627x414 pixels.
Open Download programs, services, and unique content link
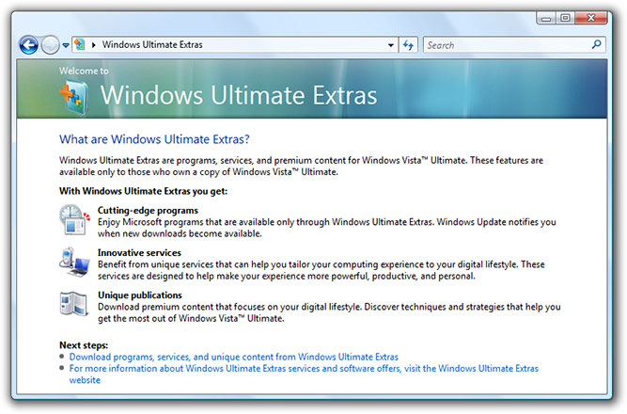click(234, 357)
